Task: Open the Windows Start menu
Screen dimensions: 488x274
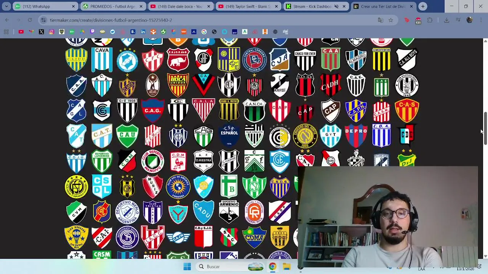Action: [x=187, y=266]
